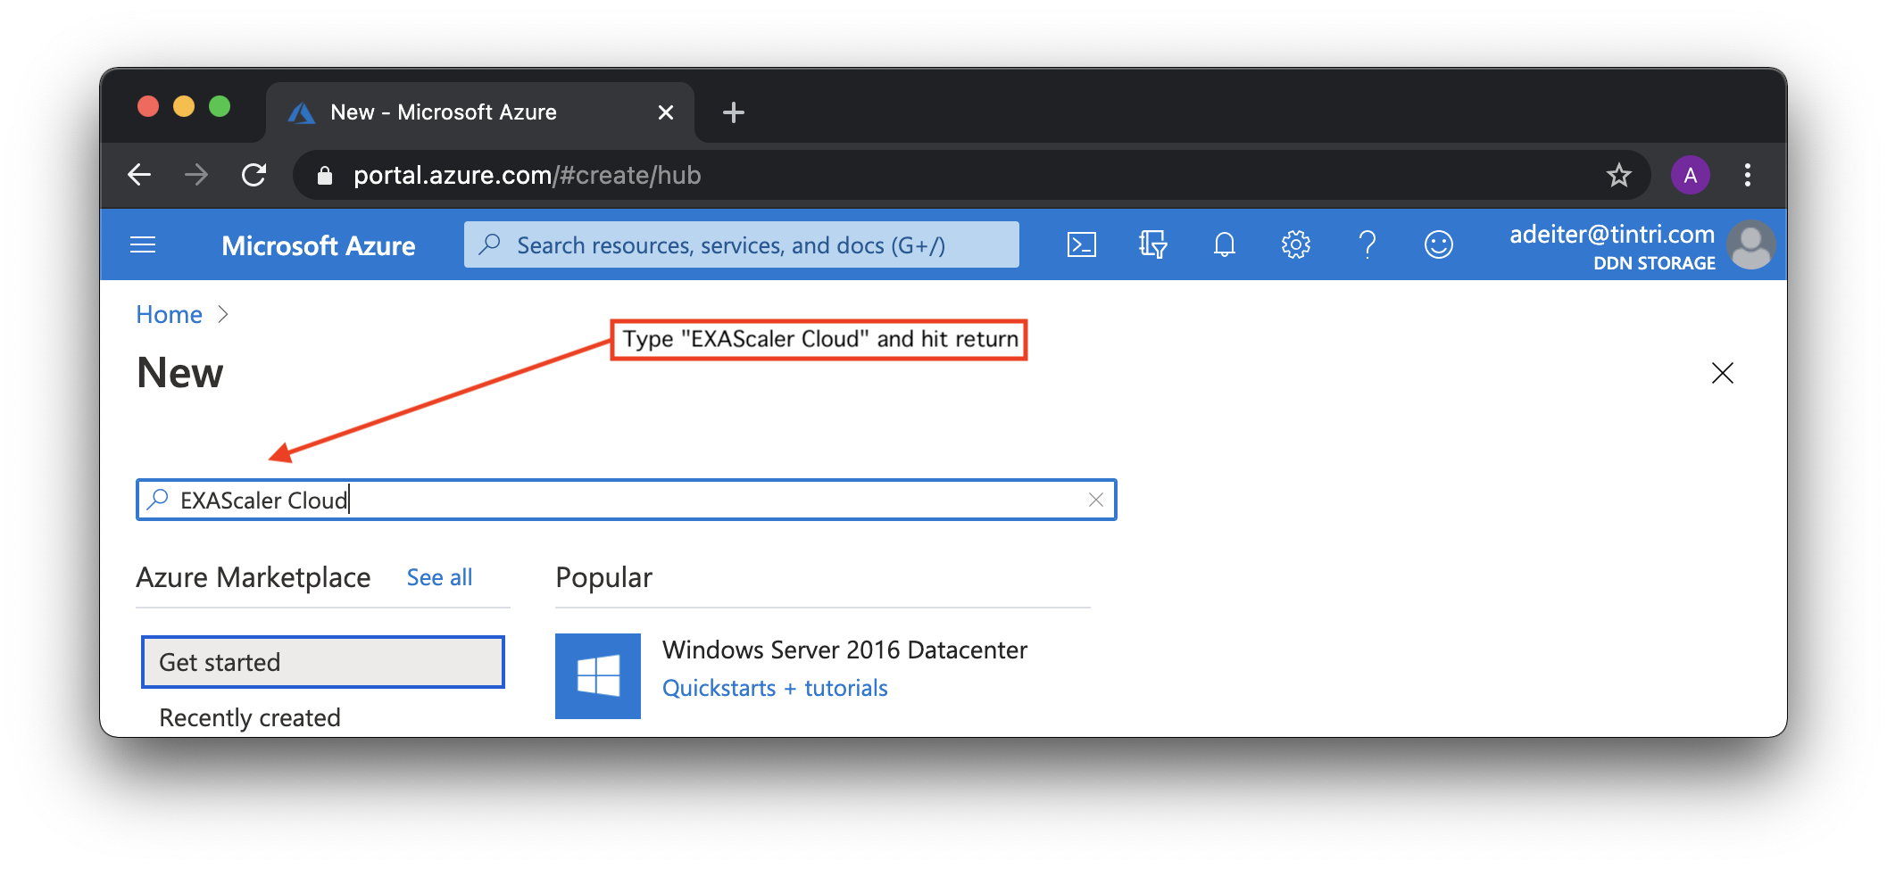1887x869 pixels.
Task: Open Azure Cloud Shell icon
Action: [1081, 244]
